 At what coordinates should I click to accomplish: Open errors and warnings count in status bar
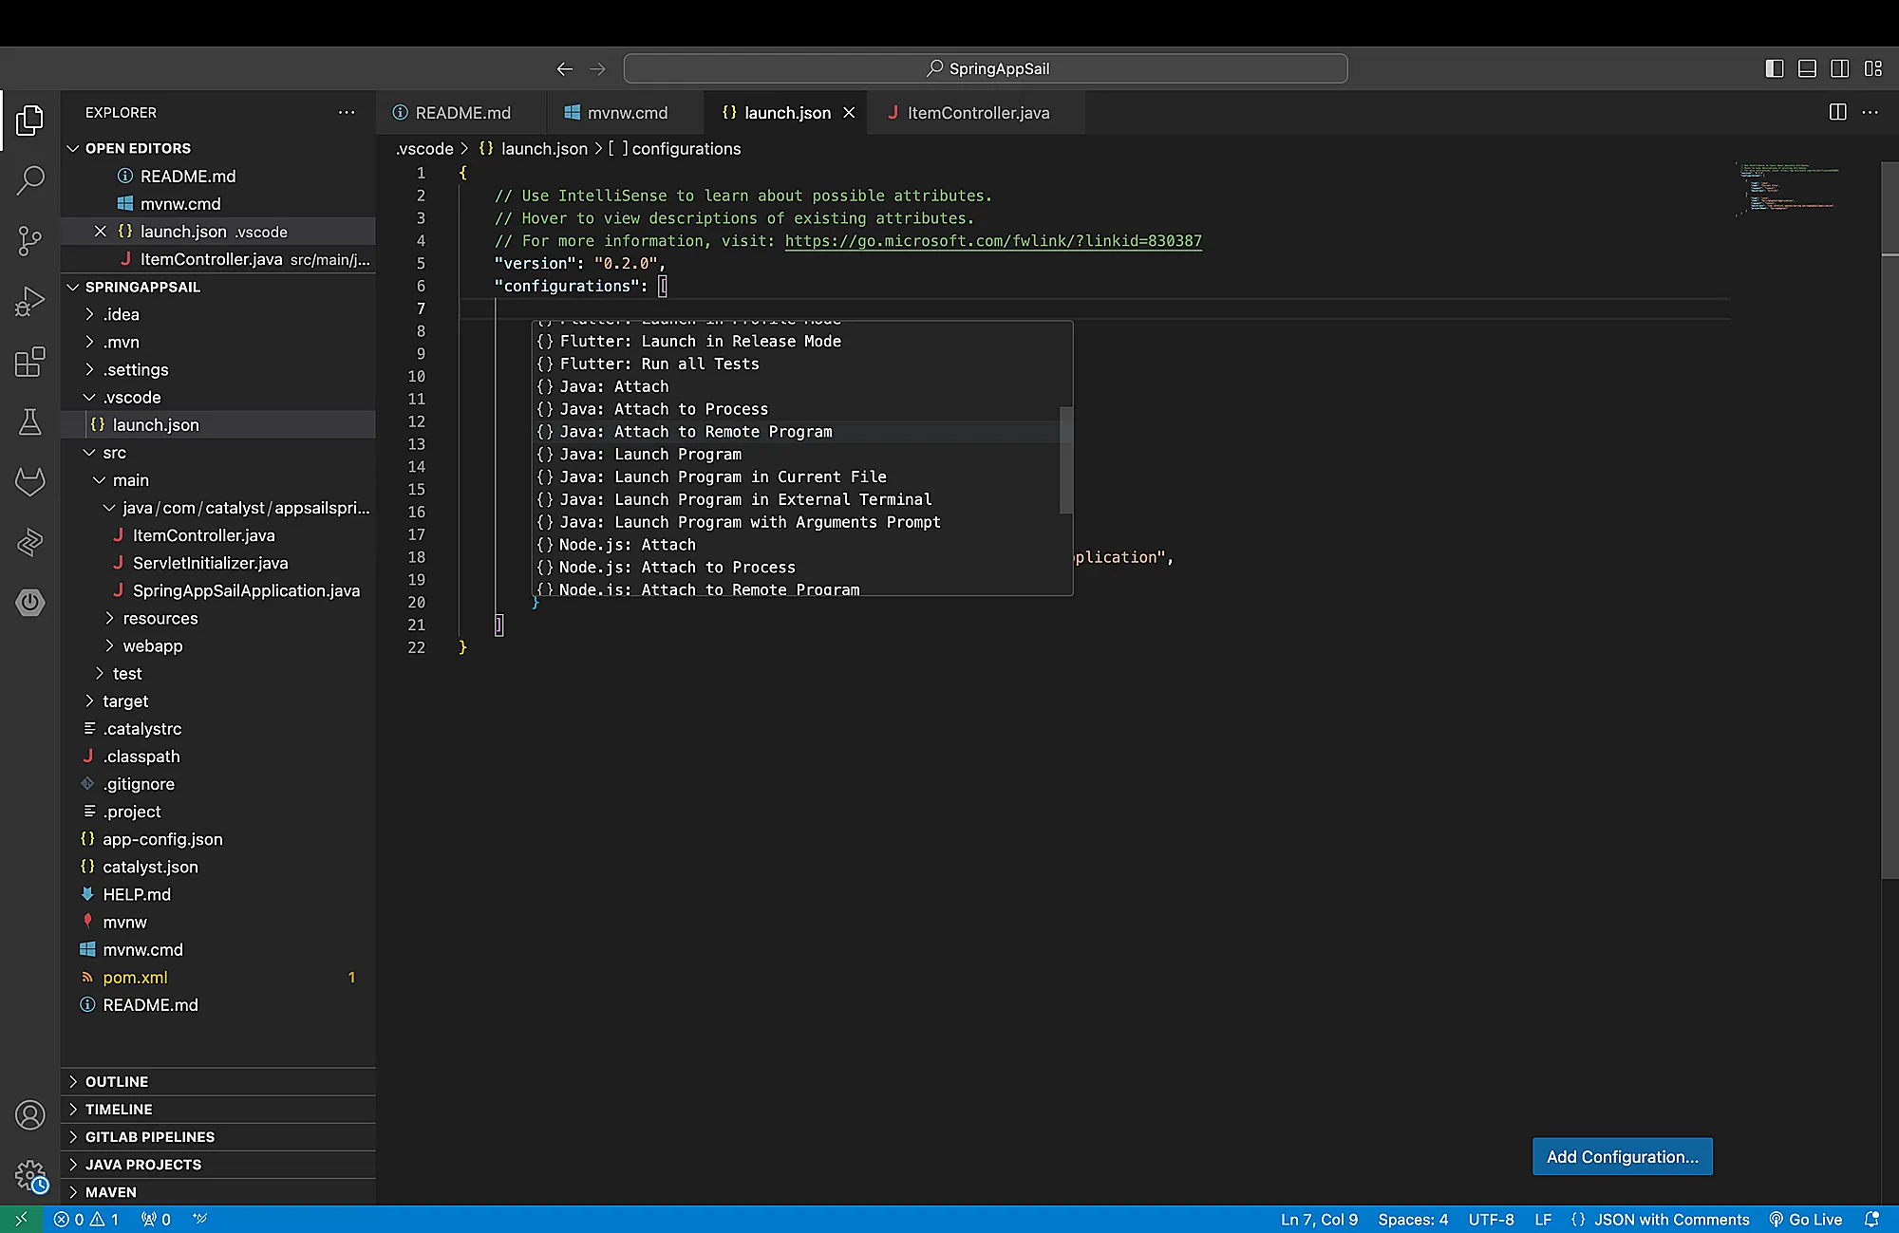(x=86, y=1219)
